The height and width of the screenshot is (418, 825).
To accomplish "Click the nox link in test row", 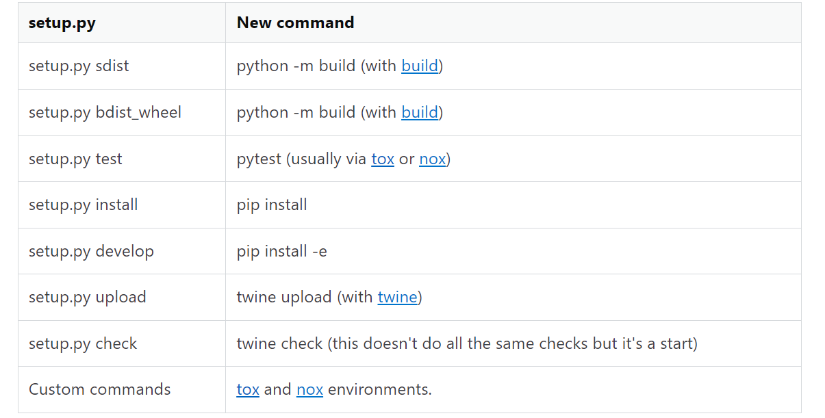I will pos(432,159).
